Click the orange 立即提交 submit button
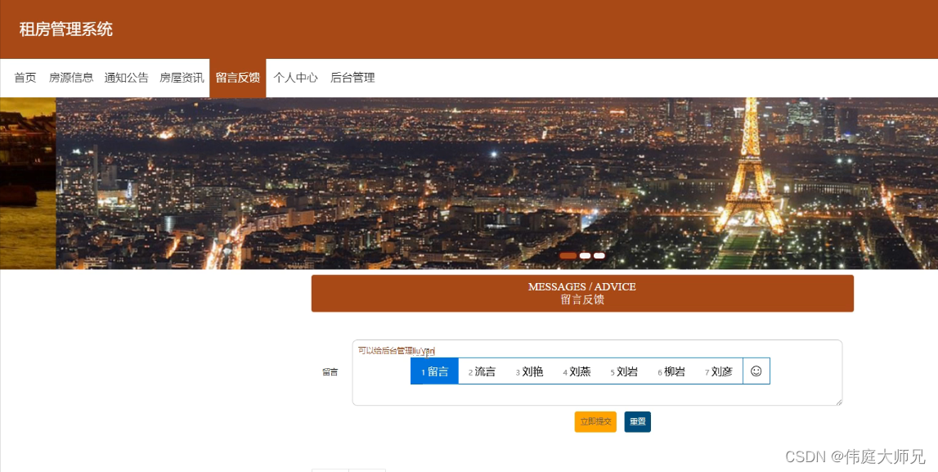 click(595, 421)
